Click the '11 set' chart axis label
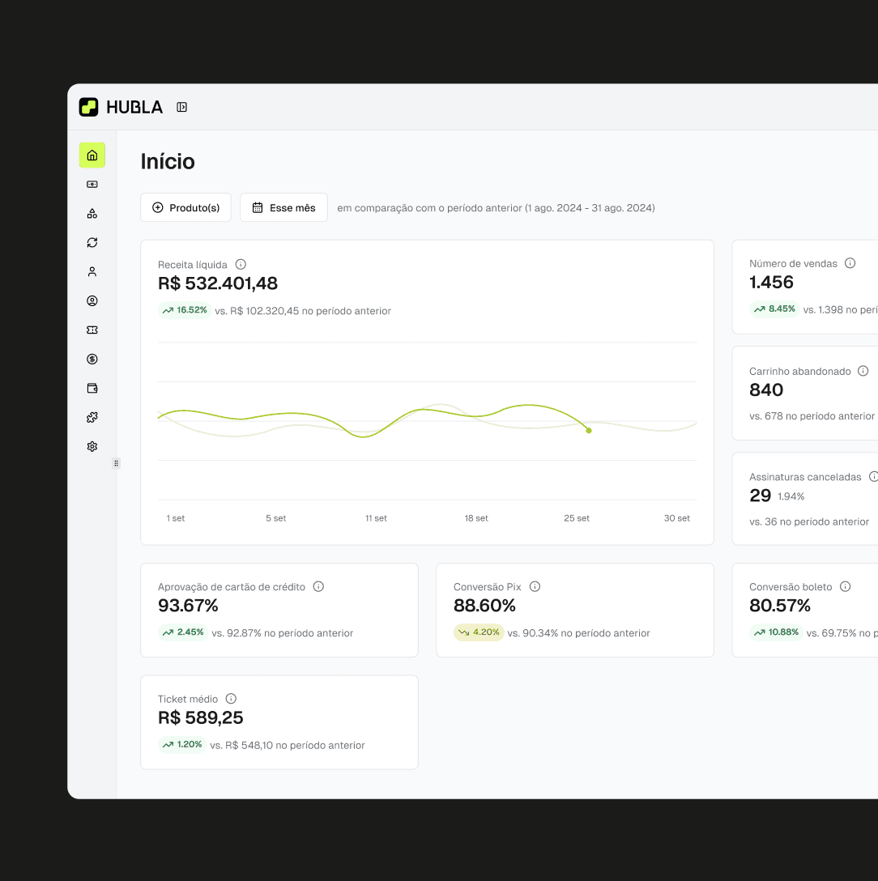Image resolution: width=878 pixels, height=881 pixels. pos(376,518)
